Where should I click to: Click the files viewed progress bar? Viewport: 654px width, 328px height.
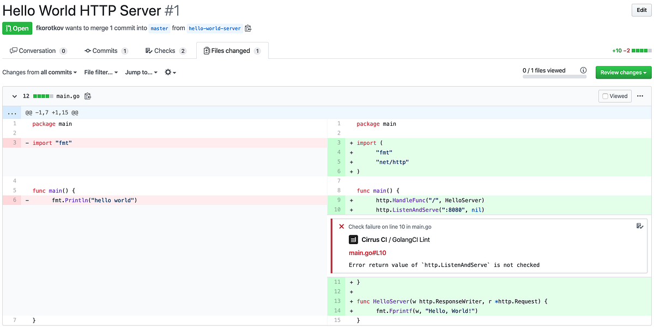554,77
